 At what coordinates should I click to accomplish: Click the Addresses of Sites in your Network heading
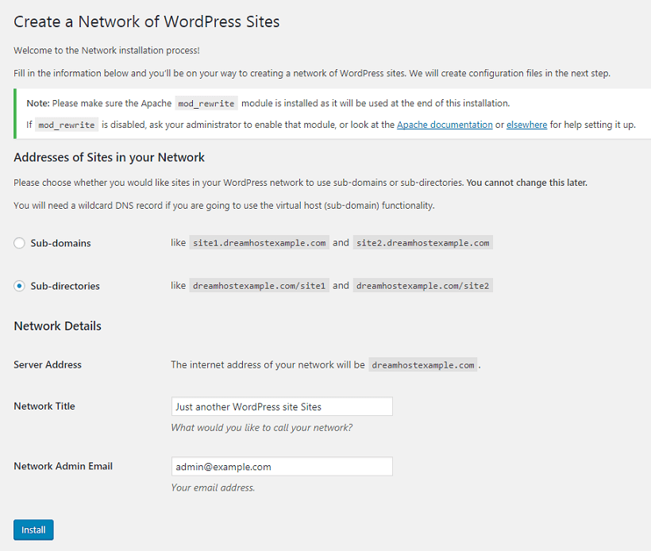tap(109, 157)
